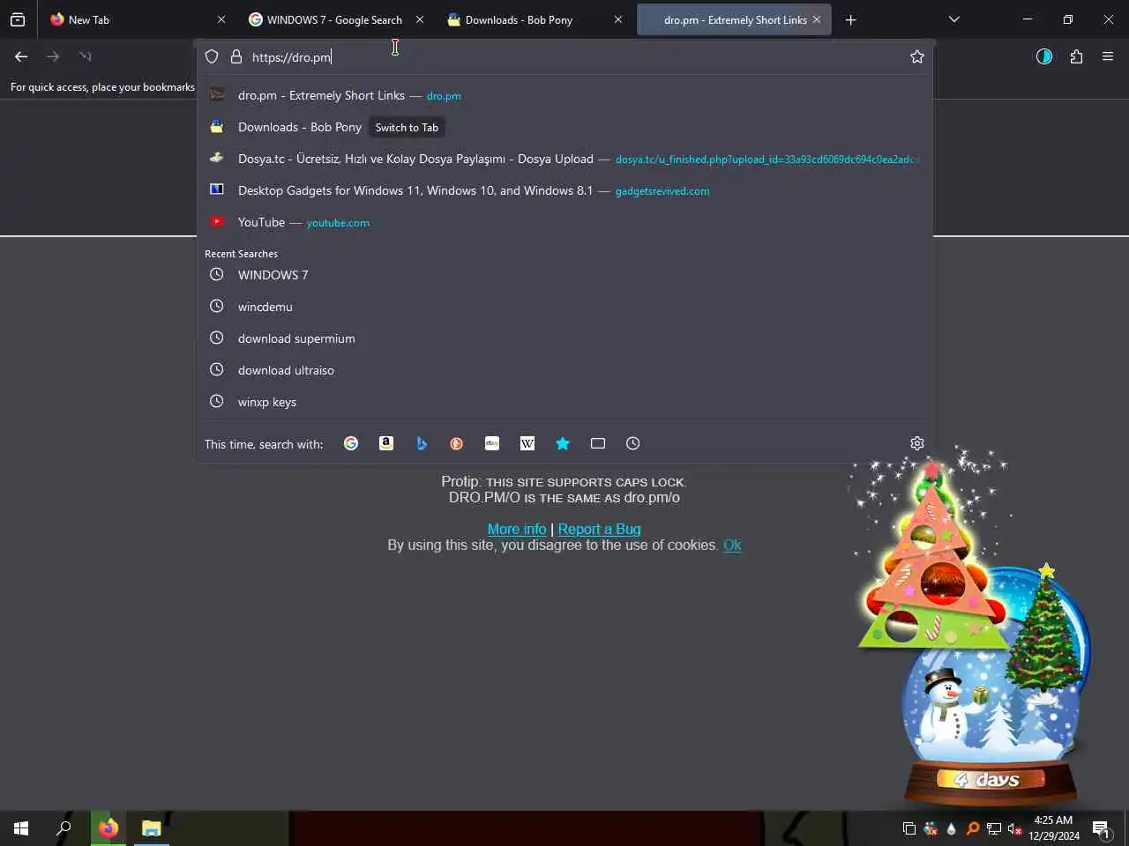Pick the YouTube suggestion

(564, 222)
